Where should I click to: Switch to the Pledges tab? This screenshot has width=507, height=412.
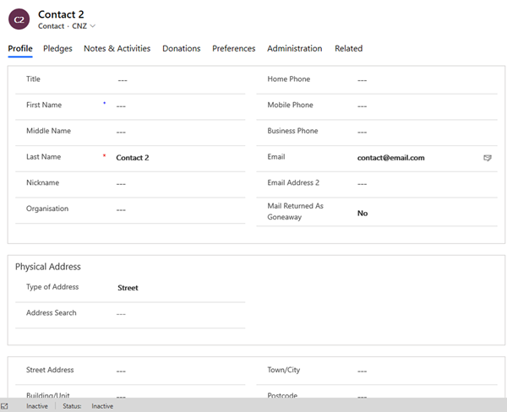pos(57,49)
